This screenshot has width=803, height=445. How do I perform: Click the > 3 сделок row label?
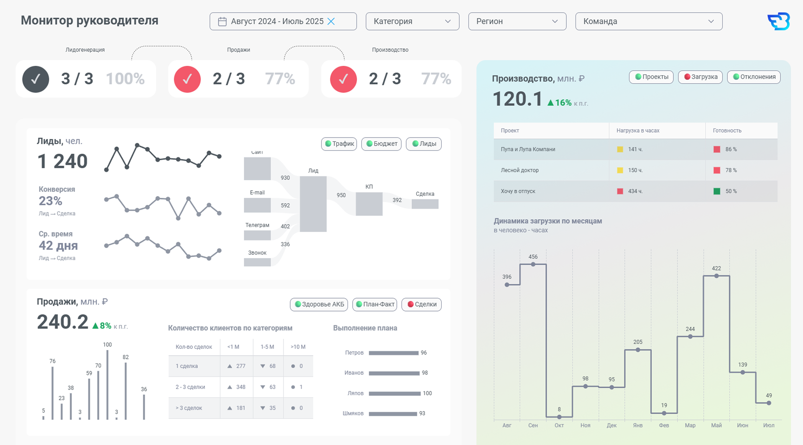click(189, 408)
